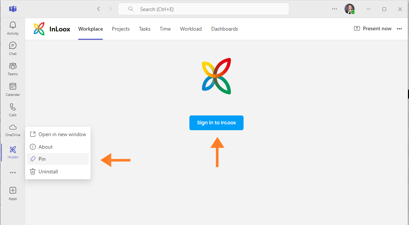The image size is (409, 225).
Task: Open the title bar settings ellipsis
Action: coord(334,9)
